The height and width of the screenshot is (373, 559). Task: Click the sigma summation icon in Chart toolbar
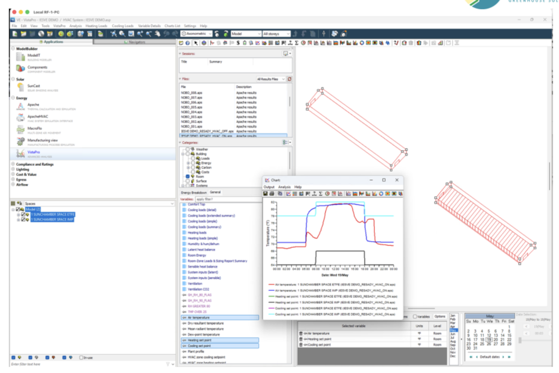coord(320,194)
